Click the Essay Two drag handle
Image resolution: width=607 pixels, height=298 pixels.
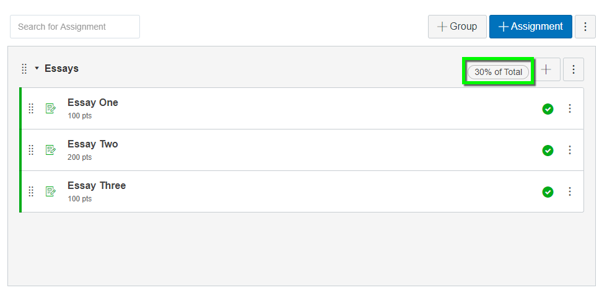click(32, 150)
